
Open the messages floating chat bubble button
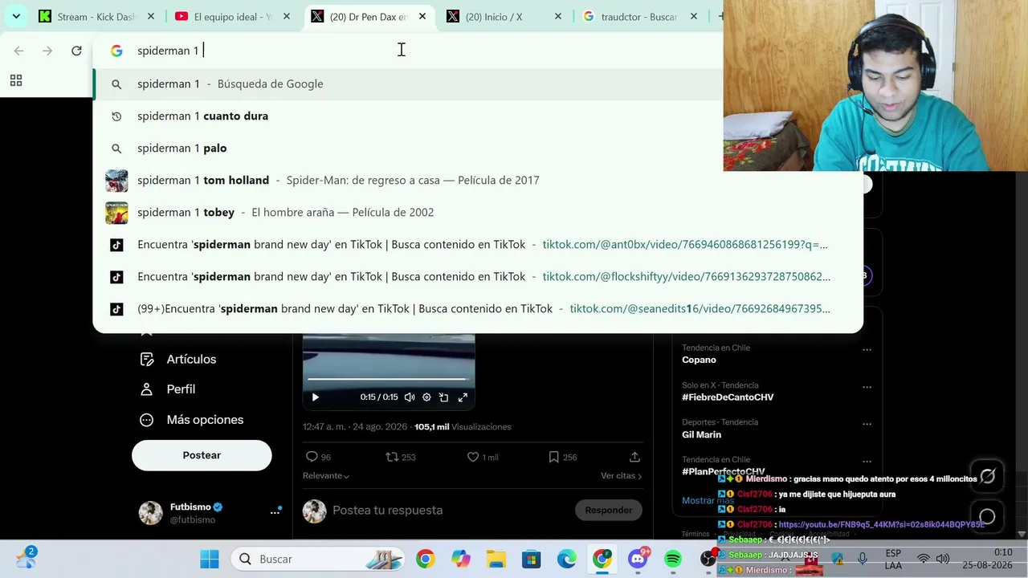click(988, 516)
